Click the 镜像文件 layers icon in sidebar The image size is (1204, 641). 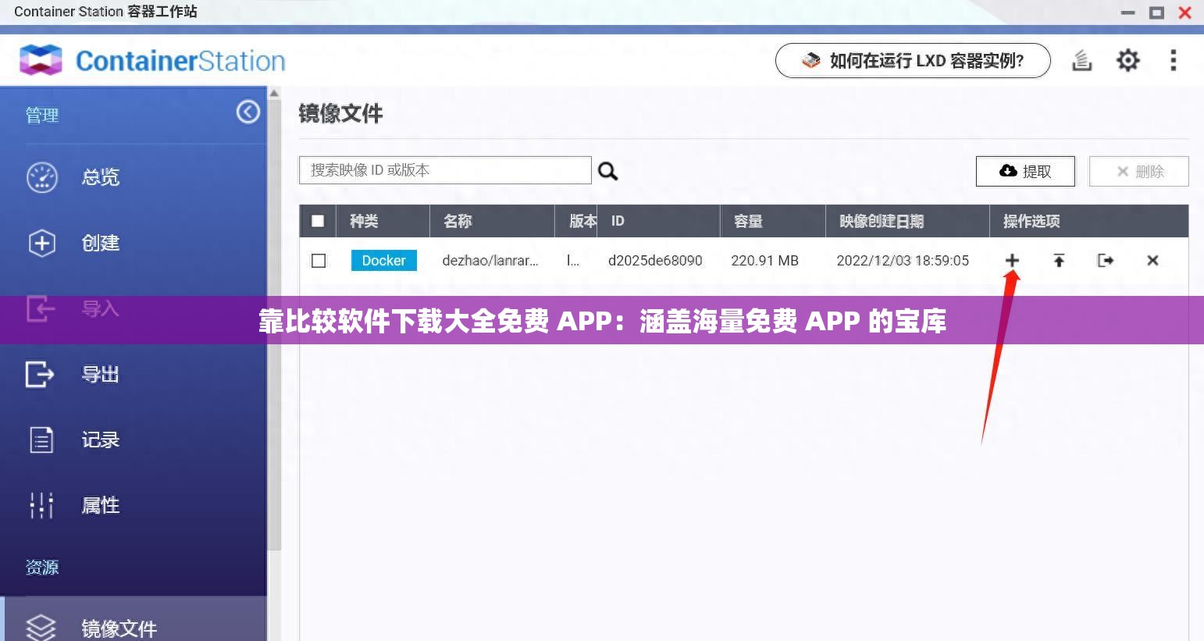(41, 627)
